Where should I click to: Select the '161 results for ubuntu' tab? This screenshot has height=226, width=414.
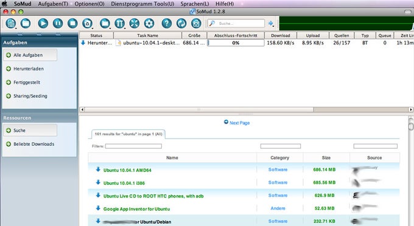pyautogui.click(x=128, y=134)
